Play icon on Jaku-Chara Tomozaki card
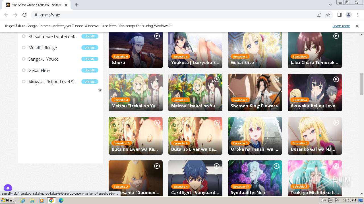 pyautogui.click(x=336, y=36)
